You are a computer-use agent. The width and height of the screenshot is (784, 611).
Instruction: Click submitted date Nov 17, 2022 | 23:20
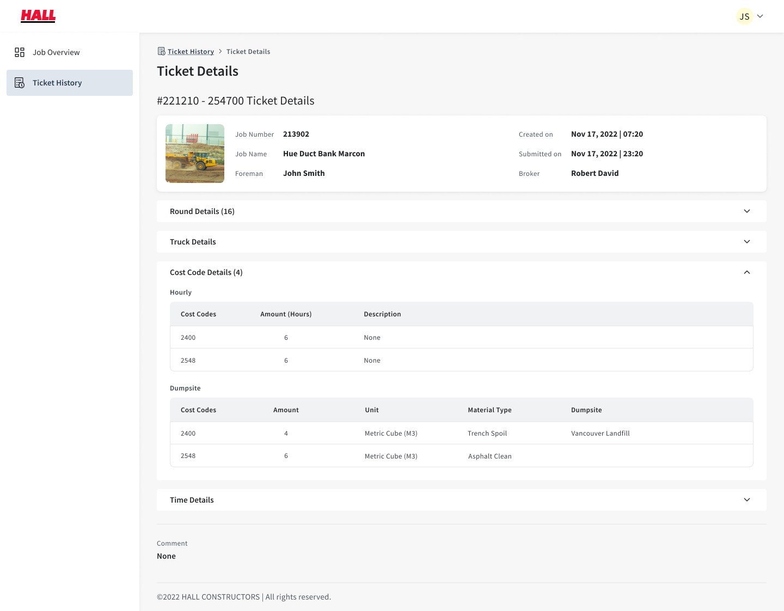[x=607, y=154]
